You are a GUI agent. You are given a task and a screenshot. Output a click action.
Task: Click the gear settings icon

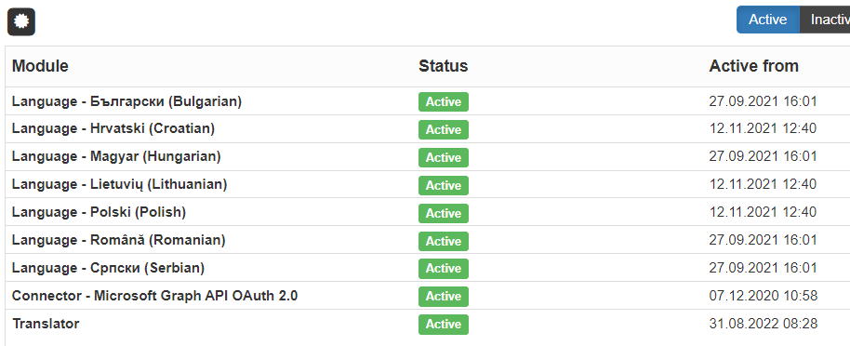click(21, 22)
